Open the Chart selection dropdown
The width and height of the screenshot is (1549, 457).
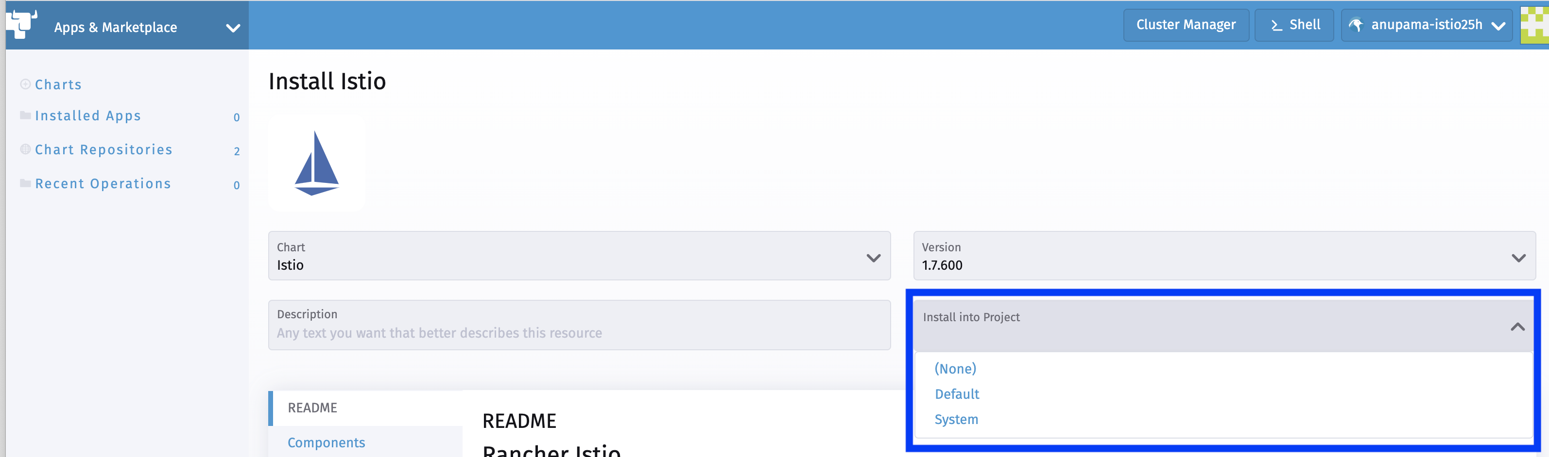[873, 257]
